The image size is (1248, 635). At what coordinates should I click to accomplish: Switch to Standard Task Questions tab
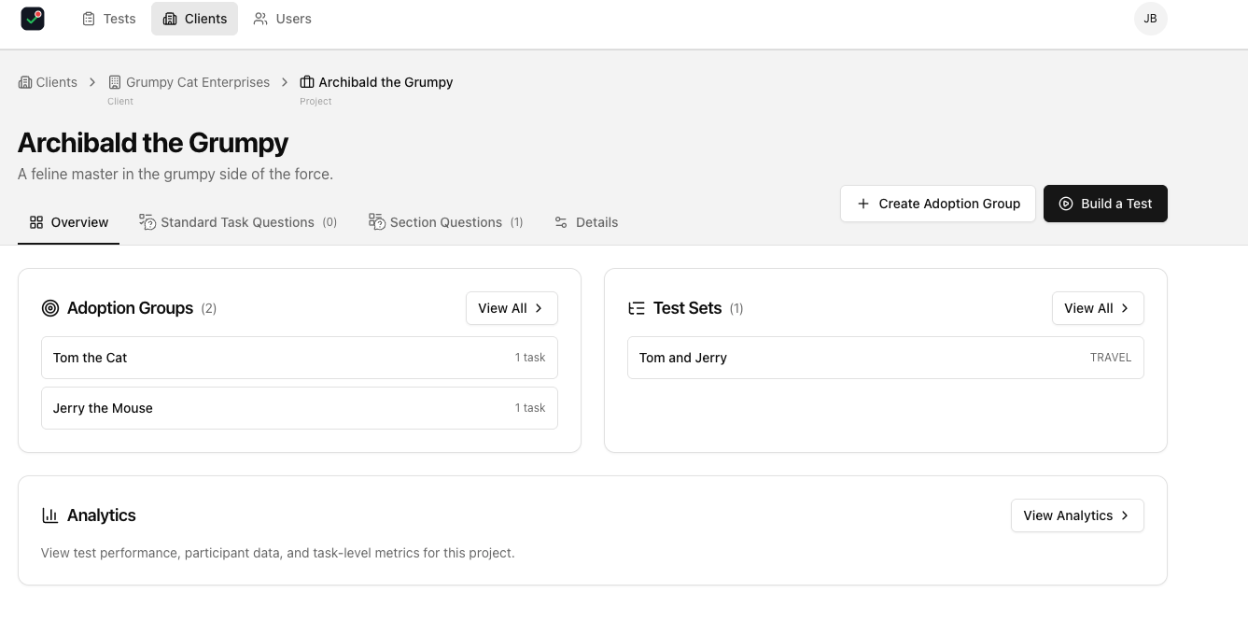pyautogui.click(x=238, y=222)
